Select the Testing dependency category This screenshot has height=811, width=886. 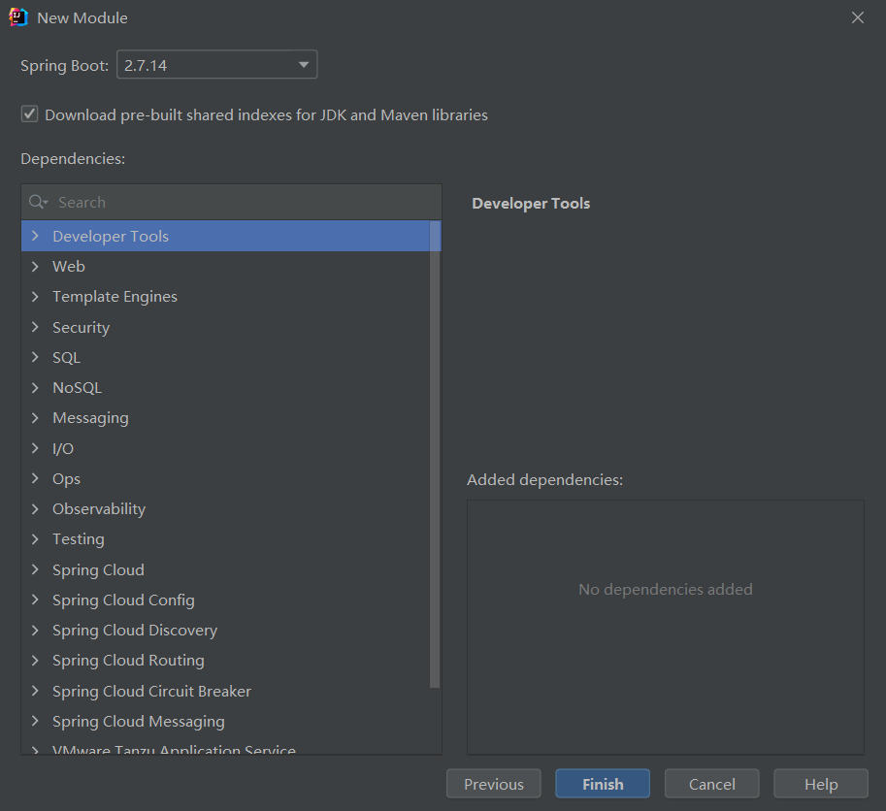[78, 539]
